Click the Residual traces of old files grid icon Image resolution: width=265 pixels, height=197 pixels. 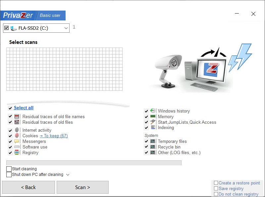[x=17, y=122]
